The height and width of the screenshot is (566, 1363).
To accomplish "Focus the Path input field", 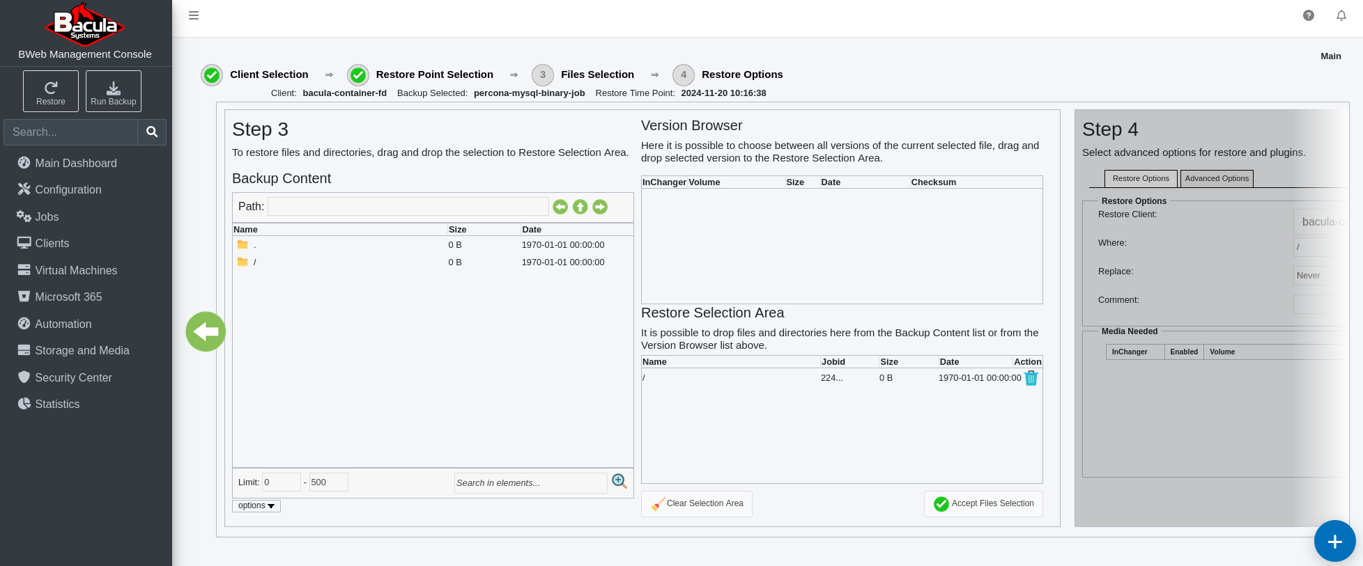I will coord(408,207).
